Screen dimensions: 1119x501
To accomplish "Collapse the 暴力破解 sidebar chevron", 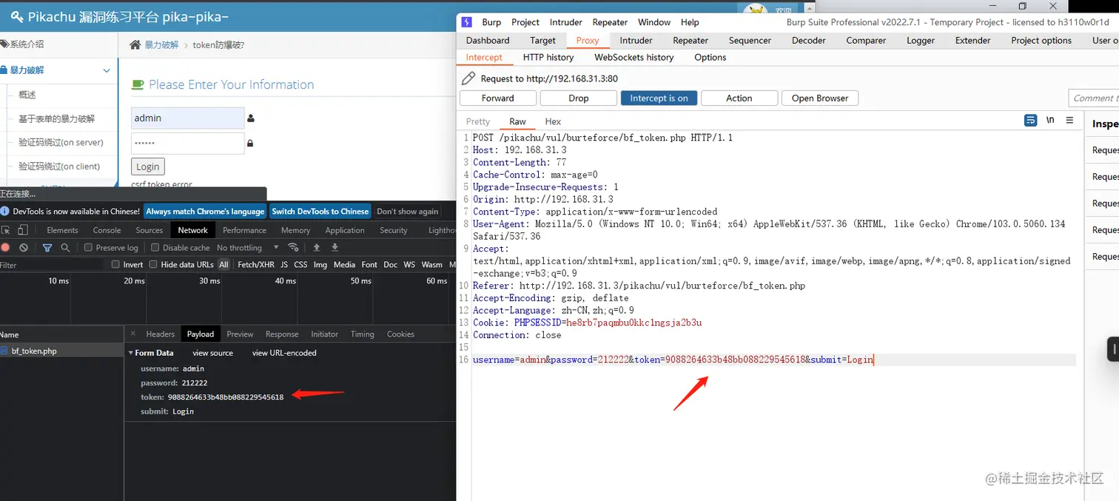I will pos(107,71).
